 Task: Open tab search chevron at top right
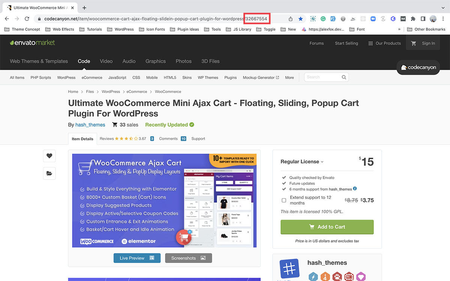click(443, 7)
